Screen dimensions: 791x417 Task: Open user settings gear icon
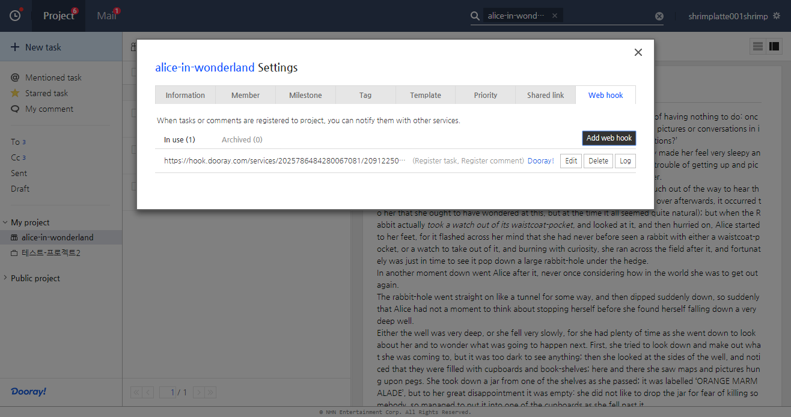tap(777, 16)
